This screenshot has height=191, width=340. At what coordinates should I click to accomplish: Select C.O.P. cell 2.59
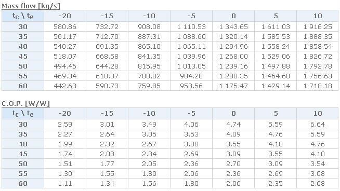coord(65,124)
